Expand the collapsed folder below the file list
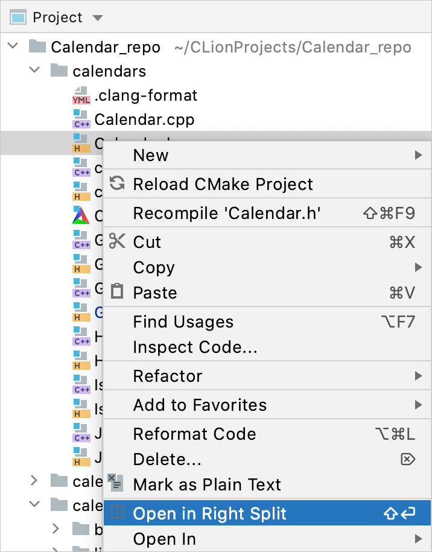This screenshot has width=432, height=552. pyautogui.click(x=34, y=481)
